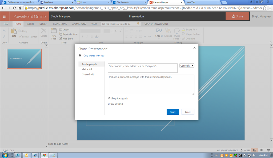The height and width of the screenshot is (158, 273).
Task: Switch to the VIEW ribbon tab
Action: click(94, 24)
